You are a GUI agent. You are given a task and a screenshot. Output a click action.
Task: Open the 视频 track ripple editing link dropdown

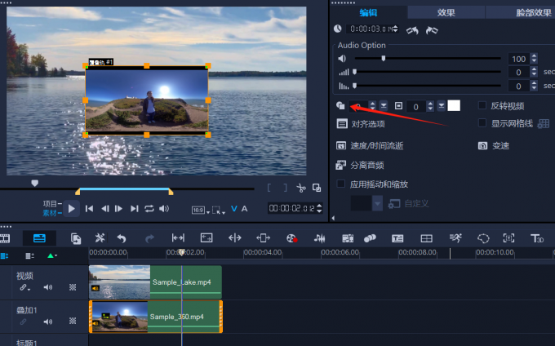(24, 287)
